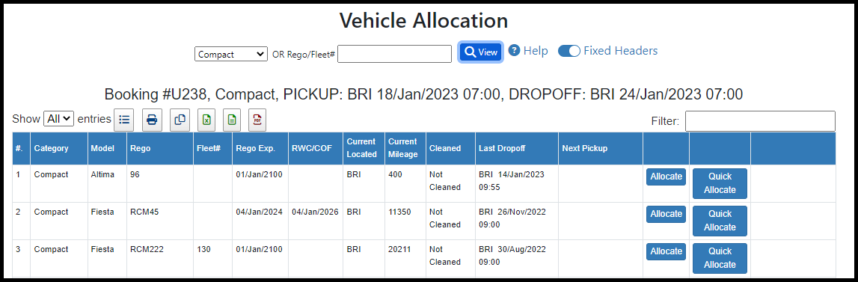Open the Compact category dropdown
The width and height of the screenshot is (858, 282).
[231, 54]
